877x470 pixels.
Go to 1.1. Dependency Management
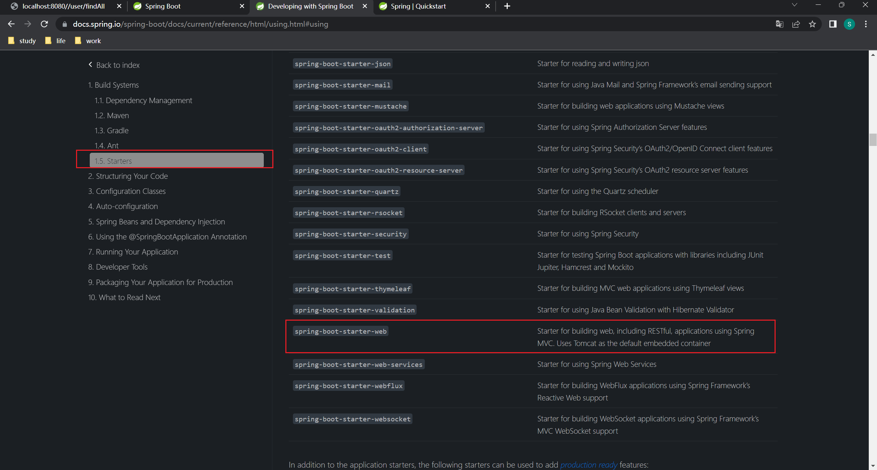[x=143, y=100]
